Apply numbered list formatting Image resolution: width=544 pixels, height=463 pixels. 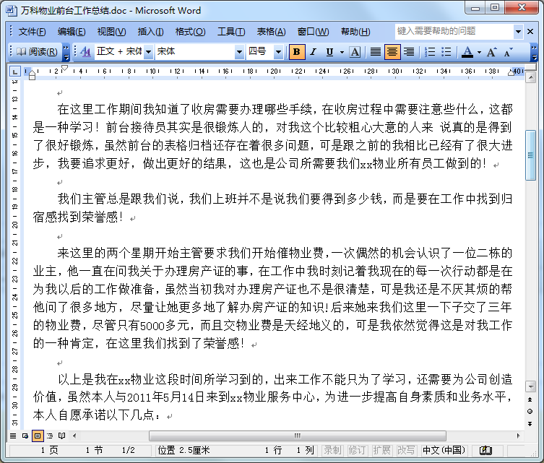[430, 52]
